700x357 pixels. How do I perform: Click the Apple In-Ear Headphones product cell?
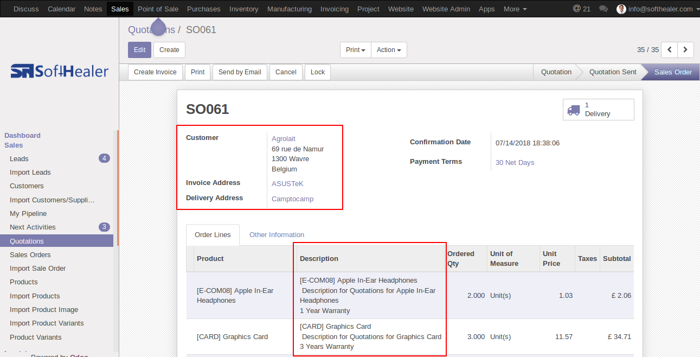[245, 296]
